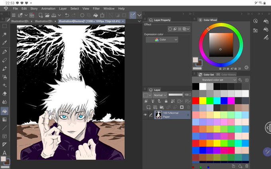Click the Redo arrow in command bar

pos(74,16)
